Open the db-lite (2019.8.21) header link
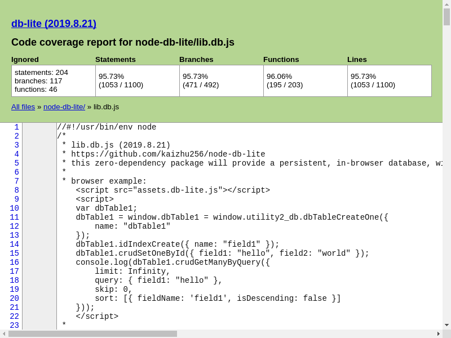This screenshot has height=338, width=451. (x=54, y=23)
